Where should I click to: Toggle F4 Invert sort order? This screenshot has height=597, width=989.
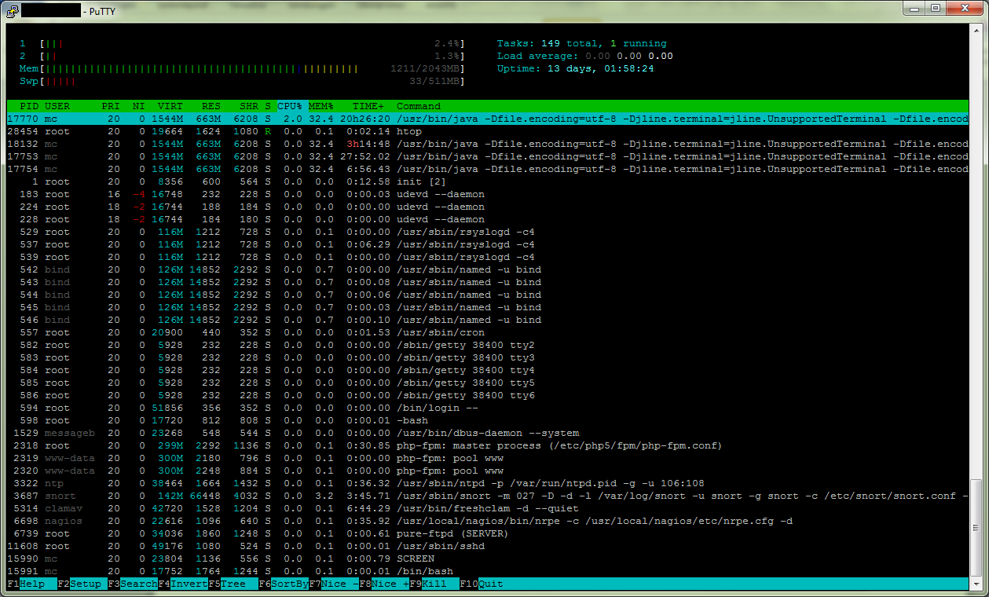pos(183,584)
